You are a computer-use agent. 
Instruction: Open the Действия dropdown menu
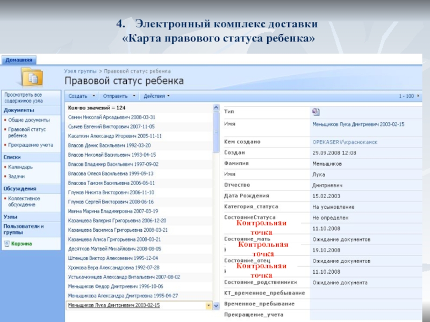coord(156,96)
